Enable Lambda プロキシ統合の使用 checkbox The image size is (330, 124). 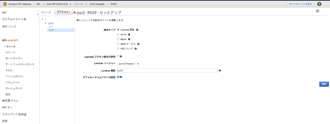[x=118, y=56]
